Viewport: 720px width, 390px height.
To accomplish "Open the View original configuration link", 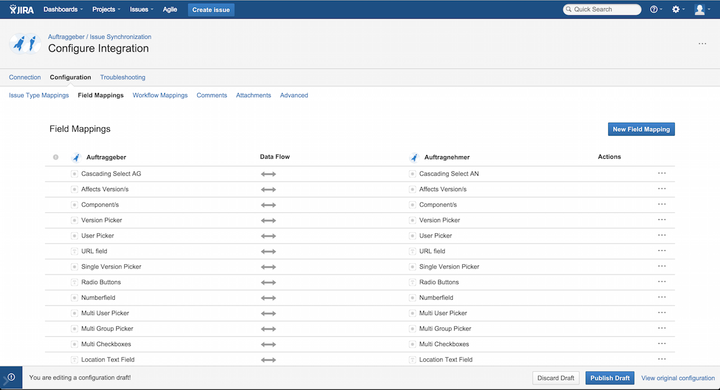I will point(678,378).
